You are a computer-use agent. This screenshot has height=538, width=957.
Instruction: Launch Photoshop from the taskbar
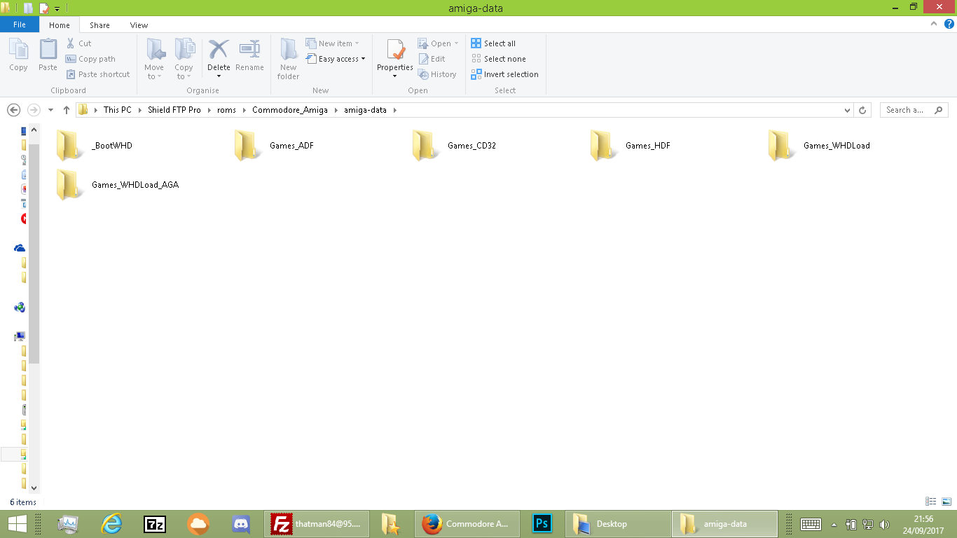pyautogui.click(x=543, y=523)
